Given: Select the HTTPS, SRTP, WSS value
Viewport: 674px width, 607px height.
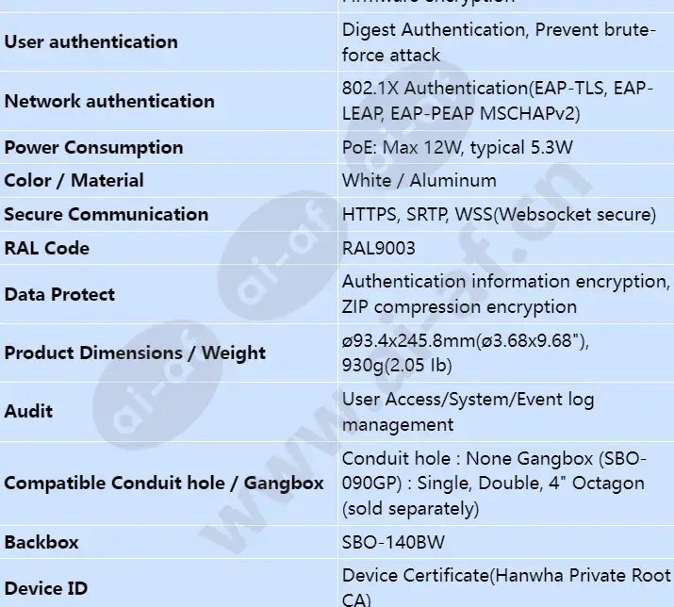Looking at the screenshot, I should (499, 215).
